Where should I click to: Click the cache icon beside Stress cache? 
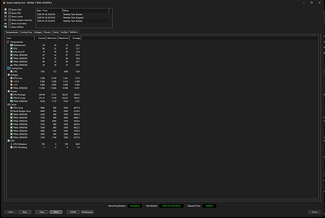[x=6, y=16]
